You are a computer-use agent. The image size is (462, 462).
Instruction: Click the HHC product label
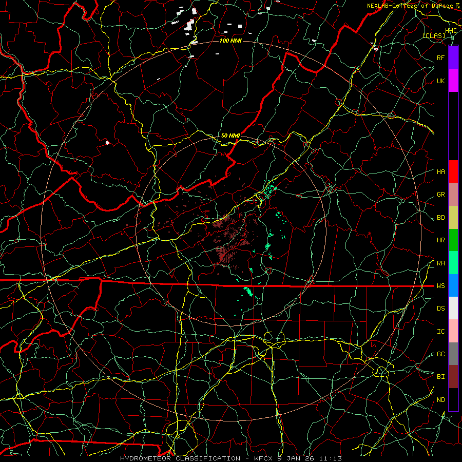pos(451,31)
